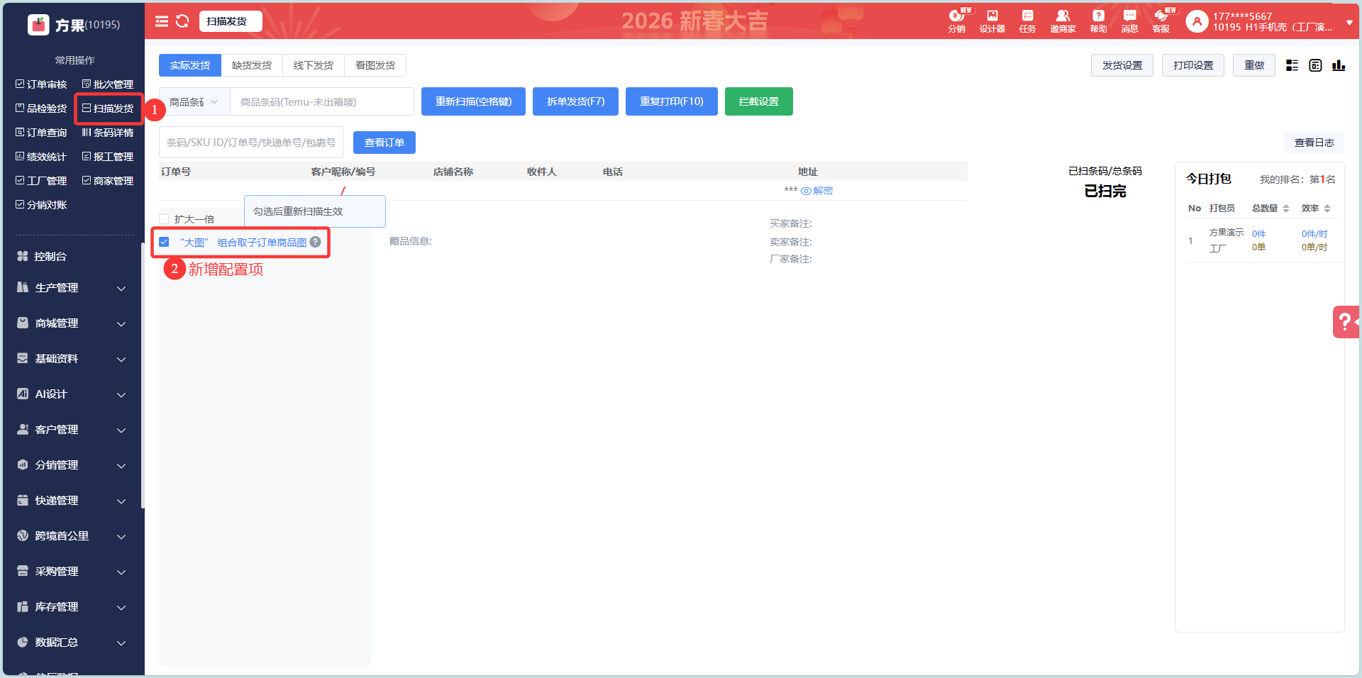Click the 重复打印(F10) button
1362x678 pixels.
point(672,101)
